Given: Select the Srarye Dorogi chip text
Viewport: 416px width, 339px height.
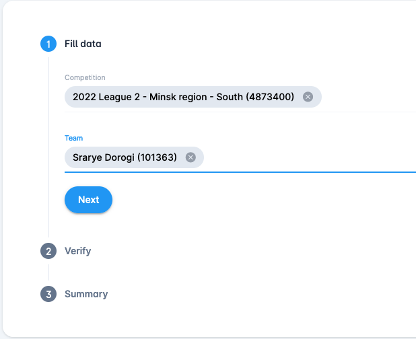Looking at the screenshot, I should (125, 157).
